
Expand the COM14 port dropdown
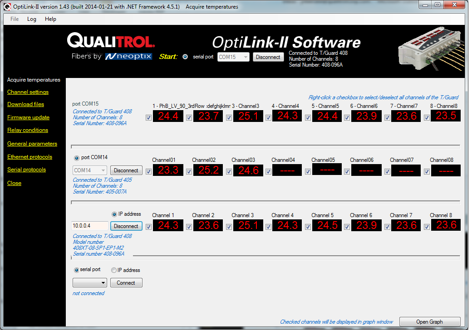90,170
